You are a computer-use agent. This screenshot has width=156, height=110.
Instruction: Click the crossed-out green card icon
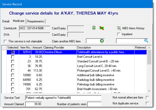(102, 28)
